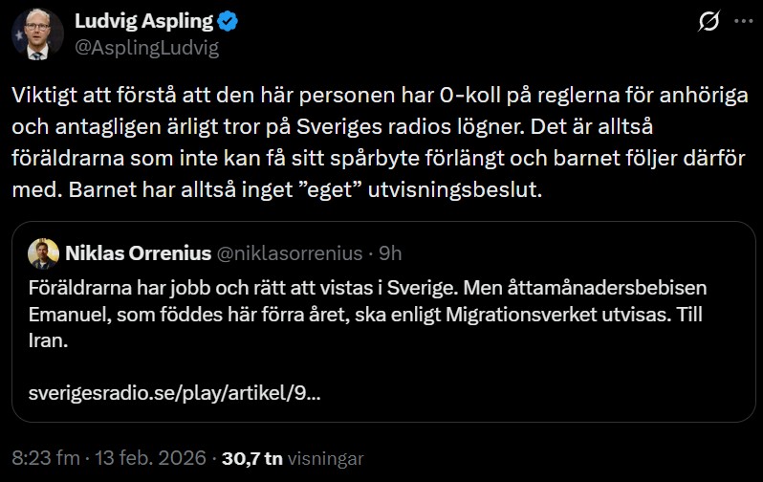Open Ludvig Aspling's profile picture
763x482 pixels.
(33, 33)
